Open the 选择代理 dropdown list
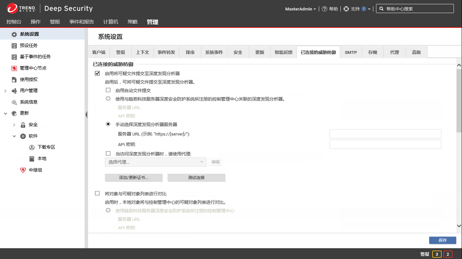 tap(155, 162)
